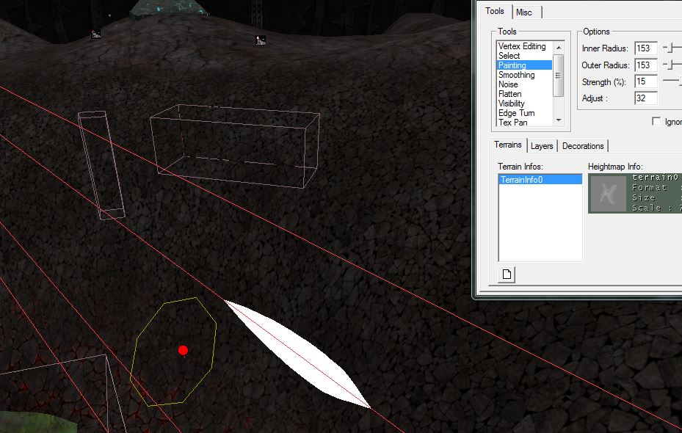The height and width of the screenshot is (433, 682).
Task: Switch to the Misc tab
Action: pos(524,12)
